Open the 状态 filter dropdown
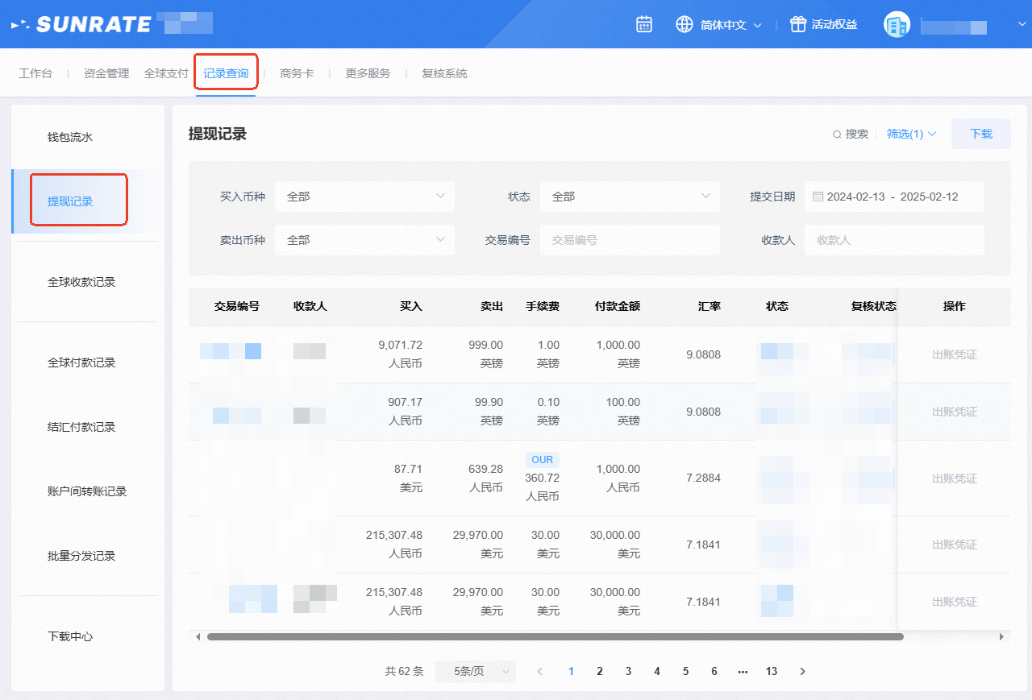 (x=629, y=197)
